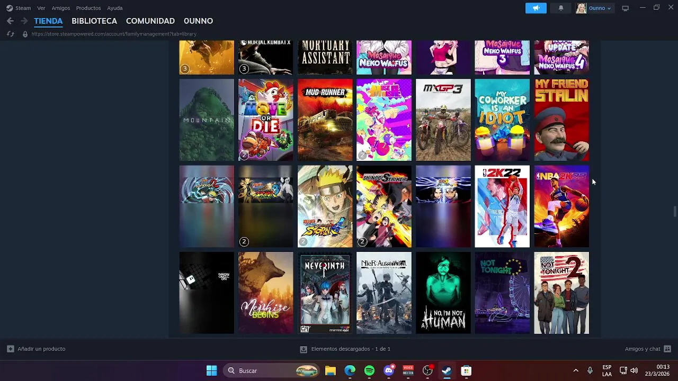This screenshot has height=381, width=678.
Task: Reload the store page
Action: coord(10,34)
